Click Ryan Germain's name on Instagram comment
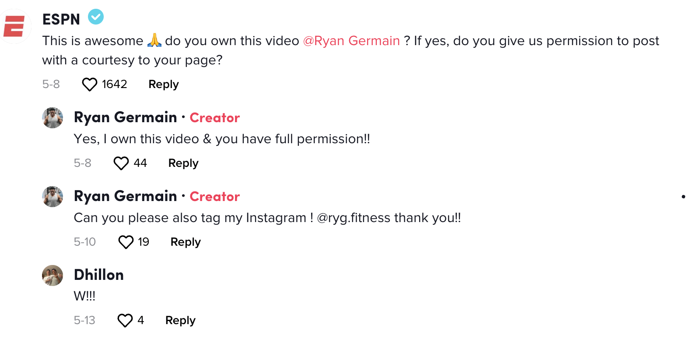This screenshot has height=339, width=687. (x=126, y=196)
